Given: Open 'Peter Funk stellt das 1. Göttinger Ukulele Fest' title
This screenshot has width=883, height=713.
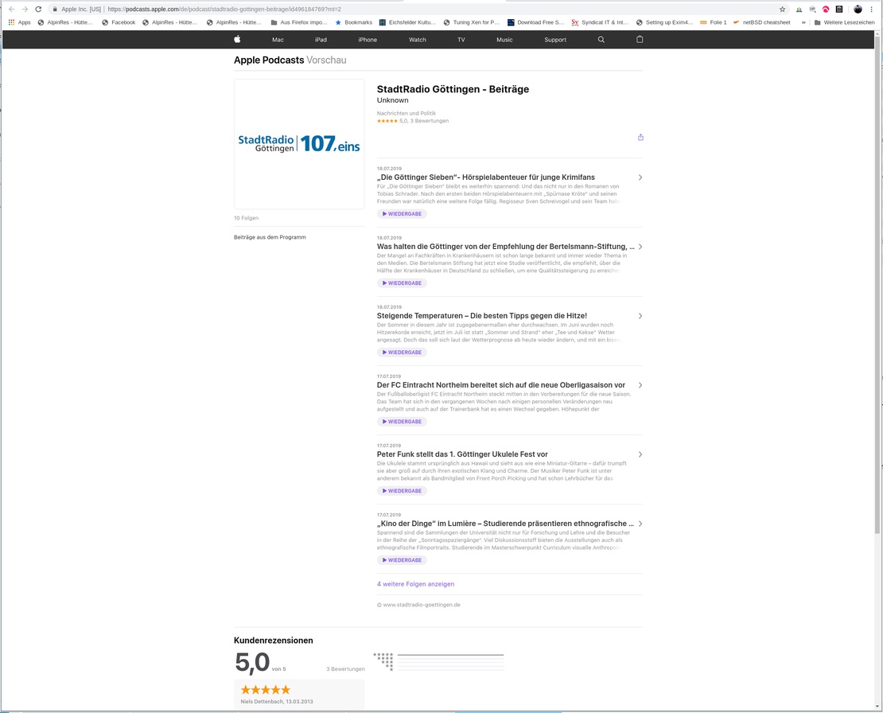Looking at the screenshot, I should pyautogui.click(x=462, y=454).
